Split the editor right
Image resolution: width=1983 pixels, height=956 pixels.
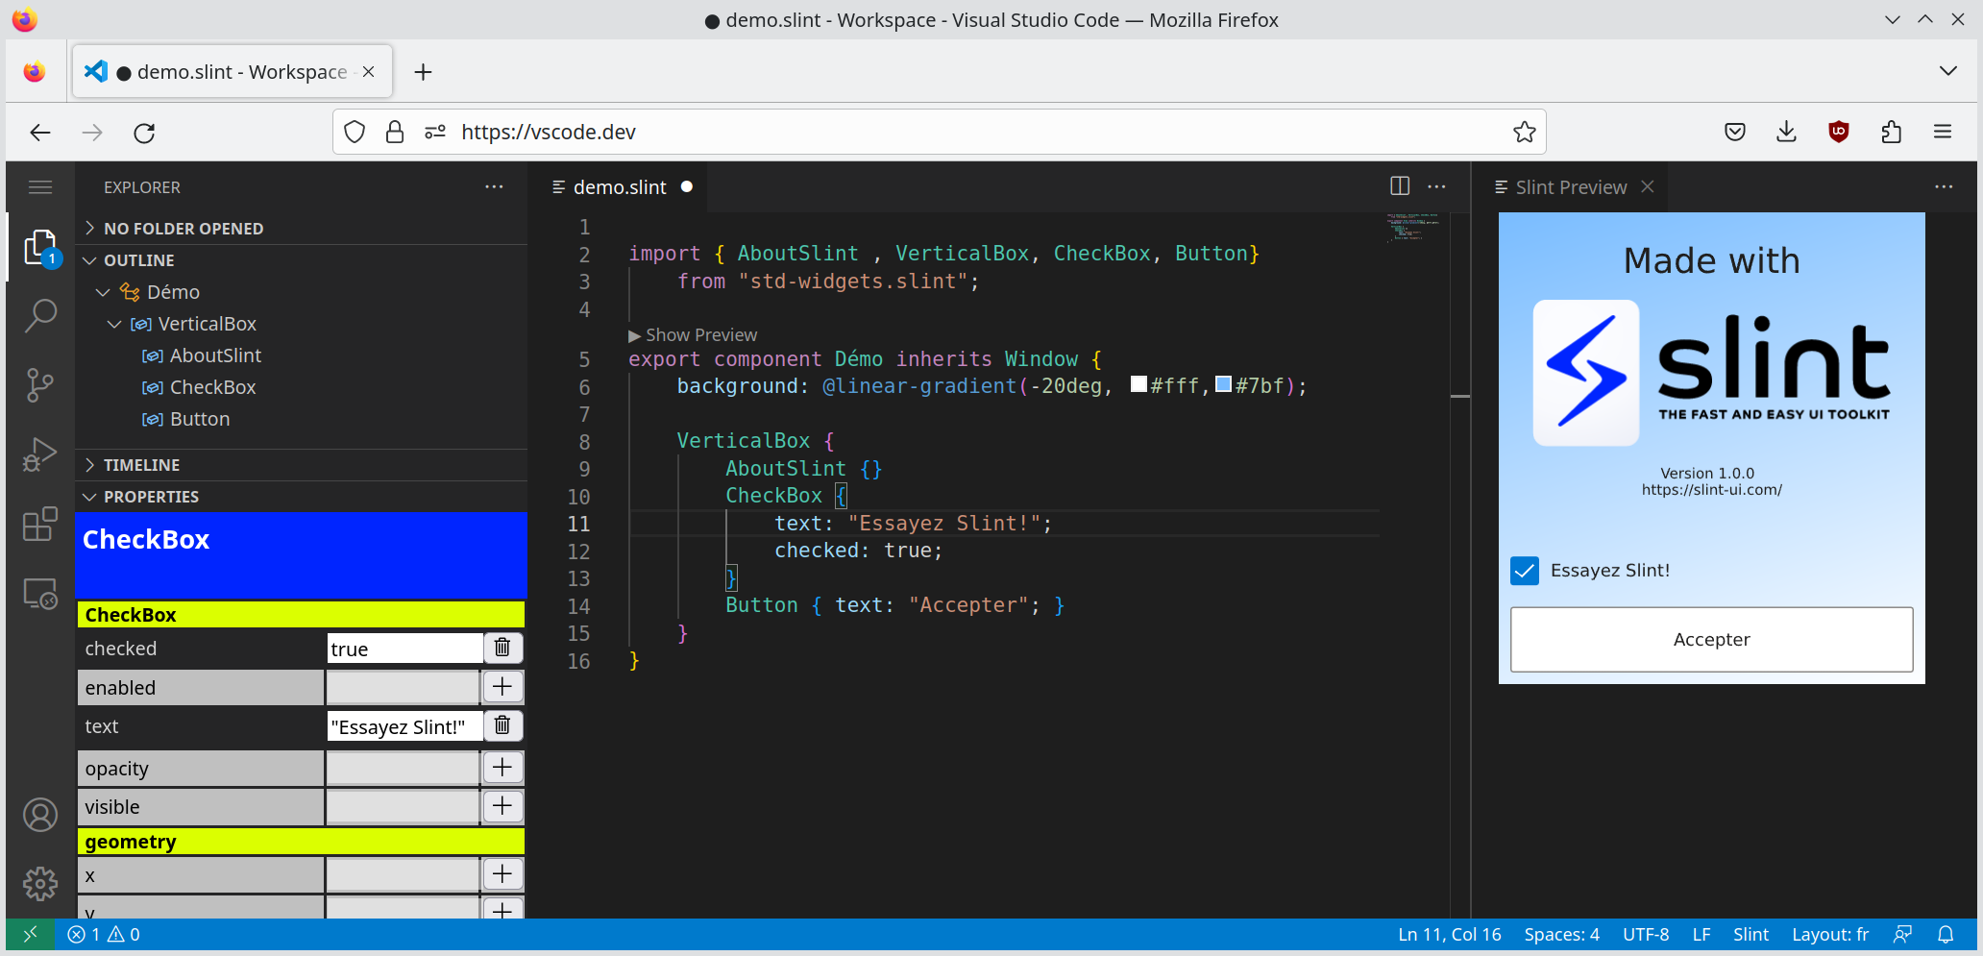click(x=1400, y=186)
